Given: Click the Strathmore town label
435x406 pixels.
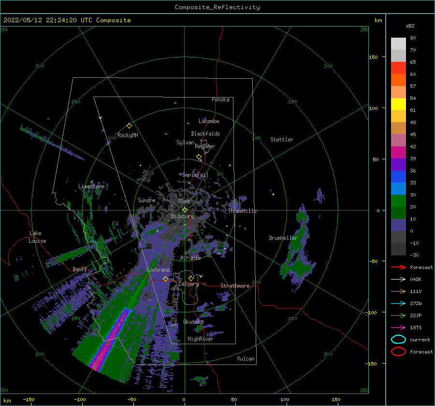Looking at the screenshot, I should click(235, 286).
